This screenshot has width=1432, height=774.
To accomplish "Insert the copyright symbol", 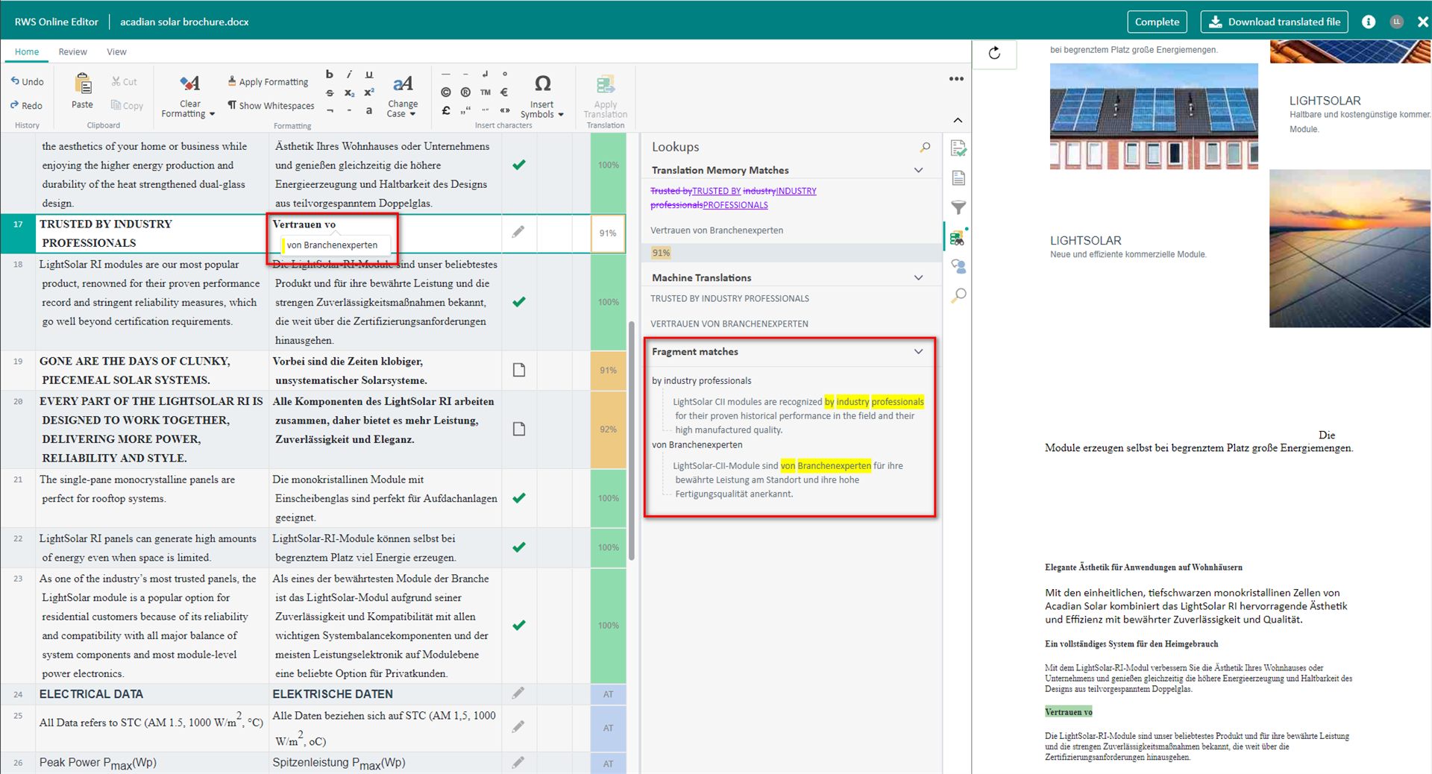I will coord(446,92).
